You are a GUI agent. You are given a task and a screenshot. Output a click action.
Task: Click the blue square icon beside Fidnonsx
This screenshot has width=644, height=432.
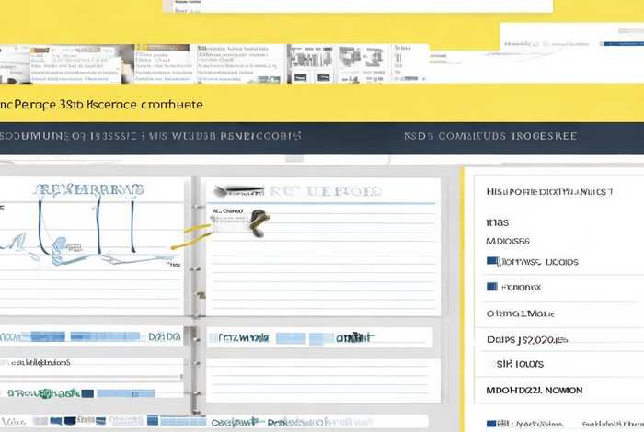(491, 287)
